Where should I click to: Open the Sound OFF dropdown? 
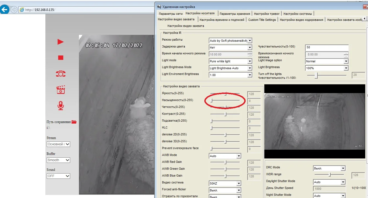click(58, 176)
